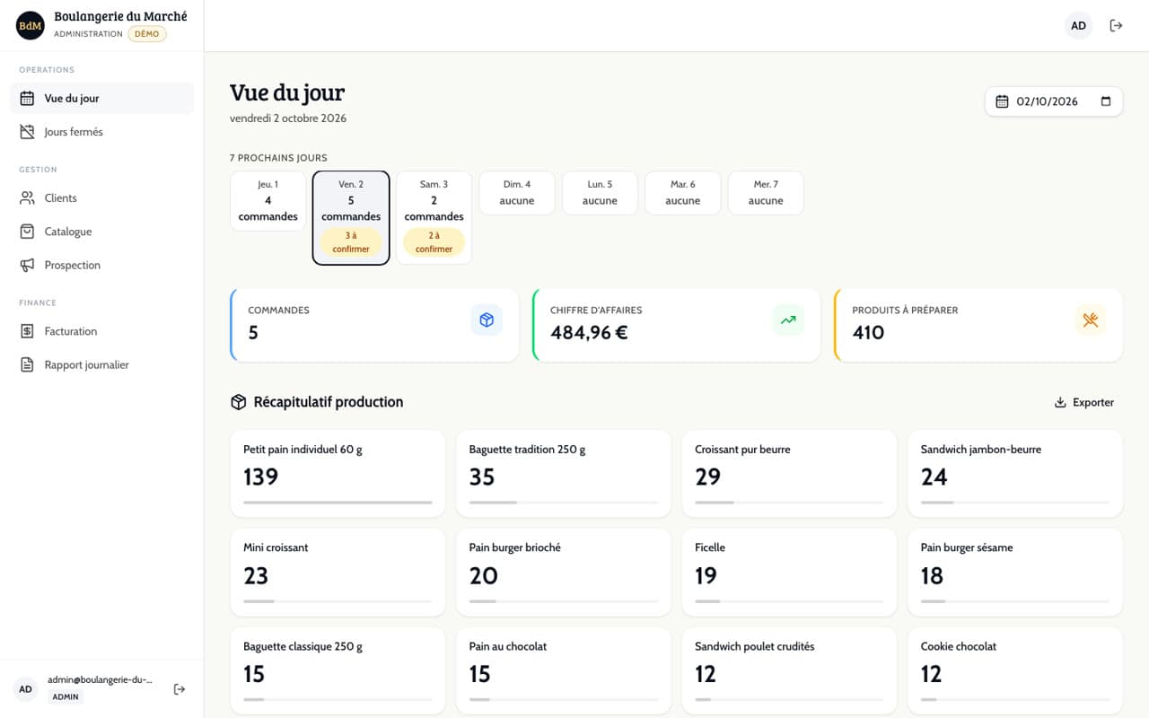Click the DÉMO badge in the header
Viewport: 1149px width, 718px height.
coord(147,34)
